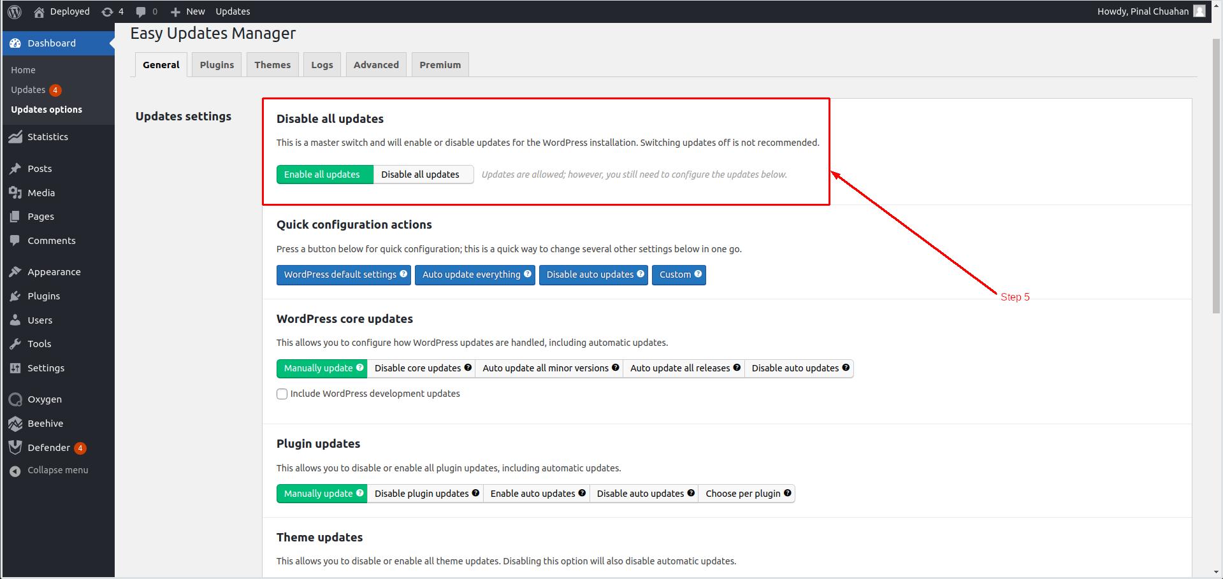This screenshot has height=579, width=1223.
Task: Click the Users person icon
Action: click(x=15, y=320)
